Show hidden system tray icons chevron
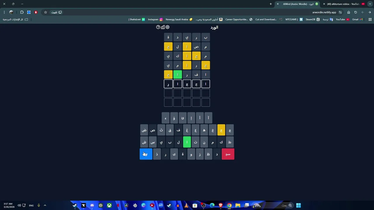The width and height of the screenshot is (374, 210). [45, 205]
